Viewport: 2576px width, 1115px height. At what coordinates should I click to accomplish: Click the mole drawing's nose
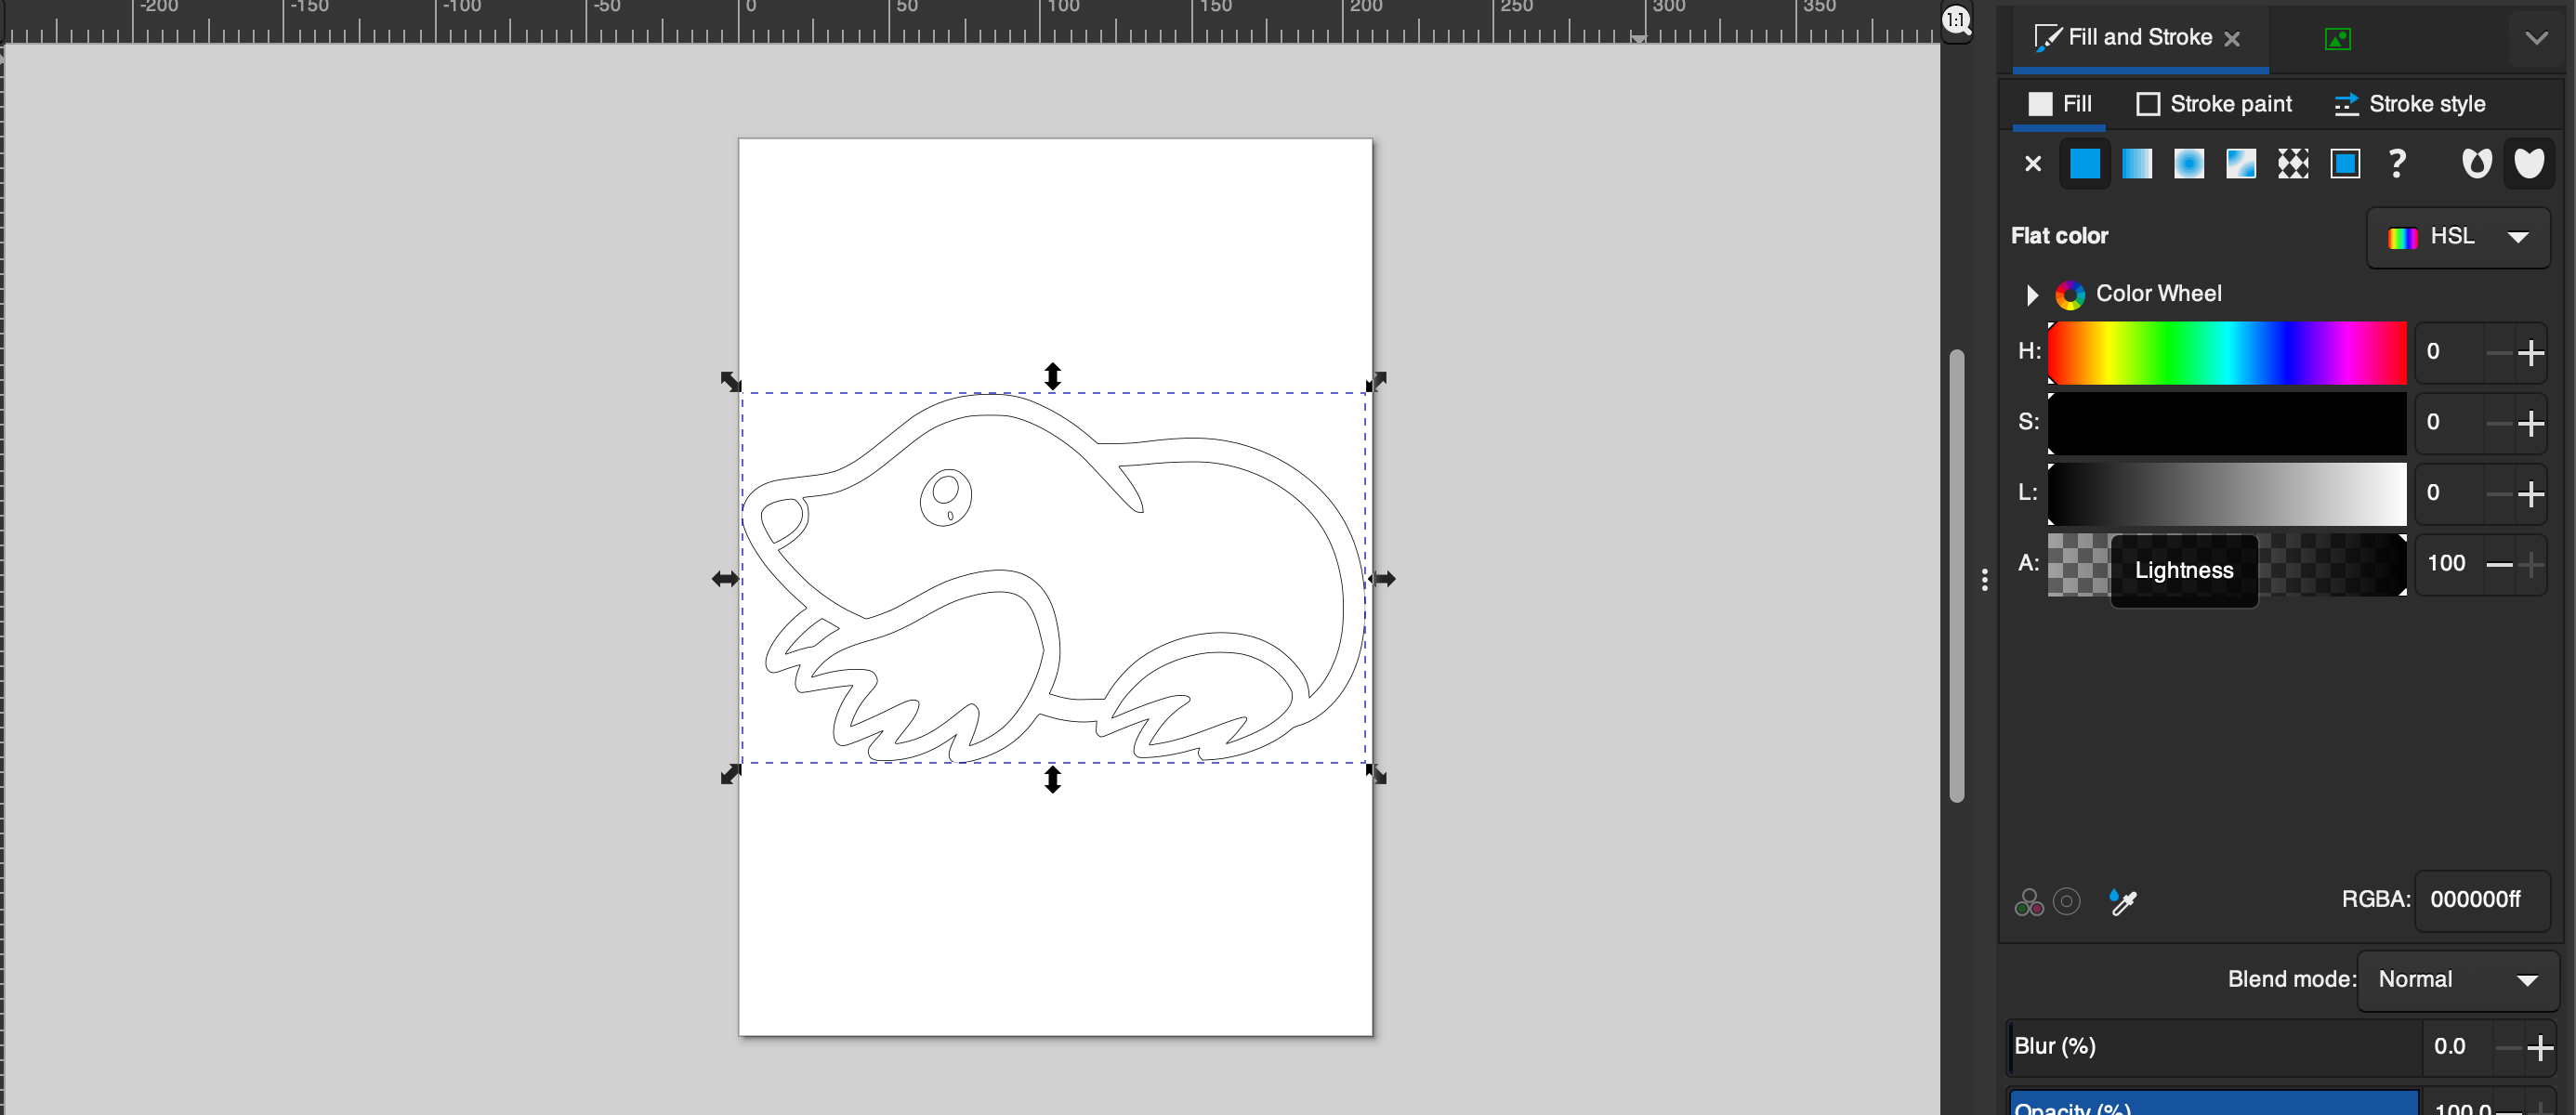[782, 520]
